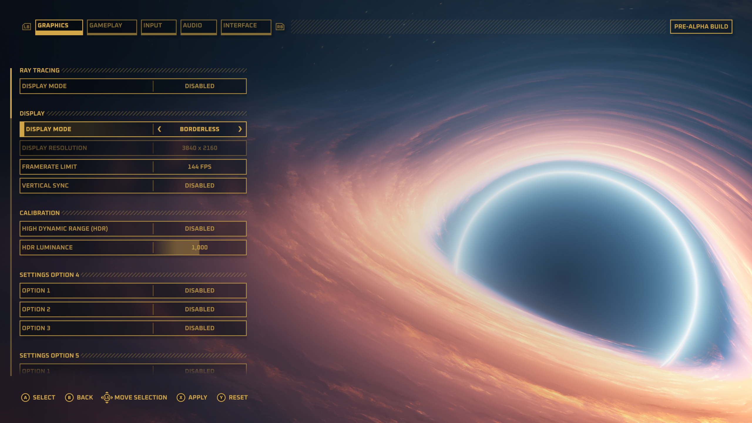Click left chevron on Display Mode

(x=160, y=129)
